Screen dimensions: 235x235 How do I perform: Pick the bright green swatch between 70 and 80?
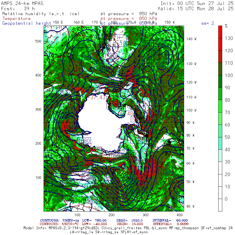[220, 106]
